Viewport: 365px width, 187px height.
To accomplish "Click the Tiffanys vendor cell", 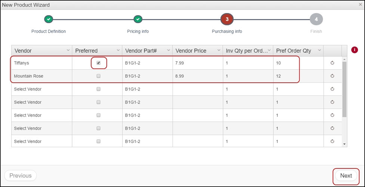I will pos(42,63).
